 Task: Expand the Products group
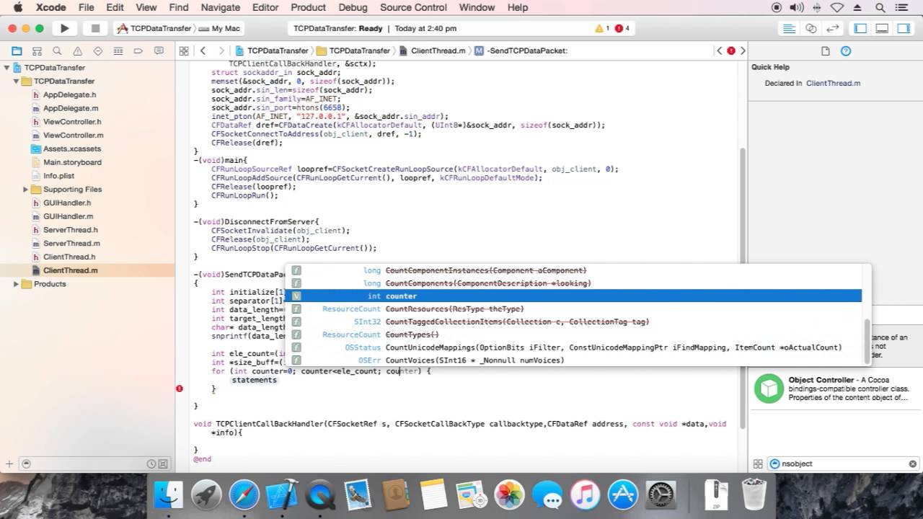16,284
